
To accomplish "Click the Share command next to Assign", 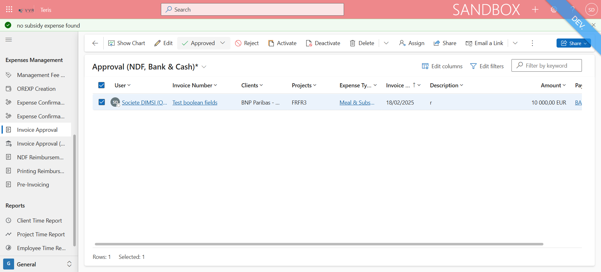I will pos(445,43).
